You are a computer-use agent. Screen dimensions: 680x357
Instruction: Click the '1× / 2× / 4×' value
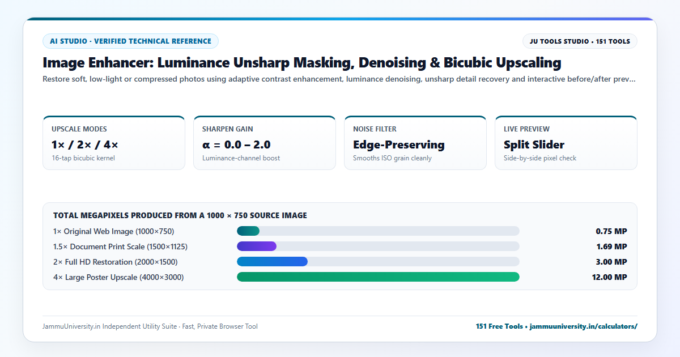[x=85, y=144]
